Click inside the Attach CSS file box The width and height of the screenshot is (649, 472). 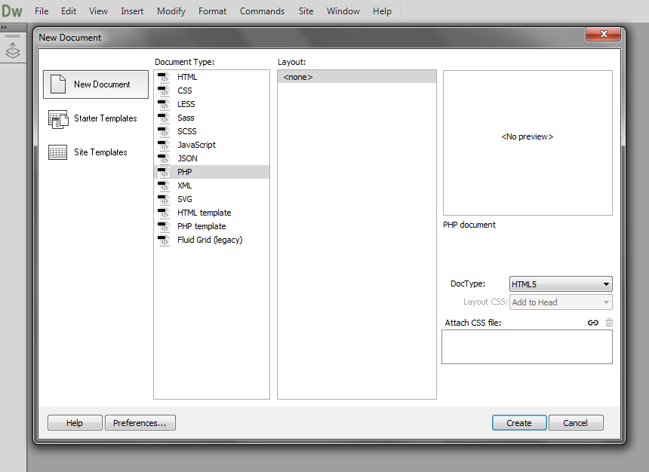click(527, 347)
